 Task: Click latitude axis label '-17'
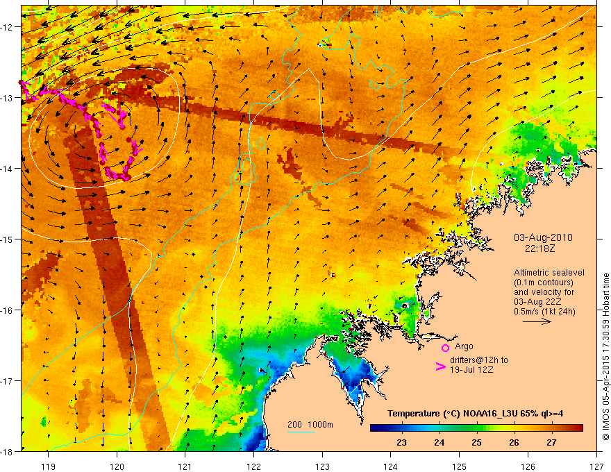coord(6,380)
